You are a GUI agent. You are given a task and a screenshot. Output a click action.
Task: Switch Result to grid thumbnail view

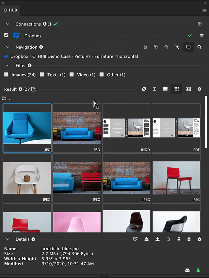click(177, 89)
